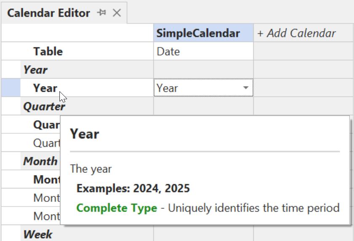Click the + Add Calendar button
Screen dimensions: 354x241
[296, 34]
